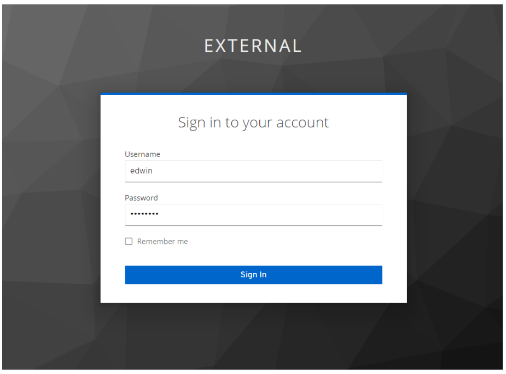Click the EXTERNAL realm title
Screen dimensions: 506x374
(x=253, y=46)
